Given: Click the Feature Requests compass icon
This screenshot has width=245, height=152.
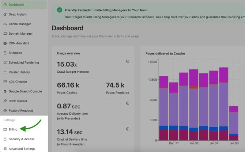Looking at the screenshot, I should [x=5, y=110].
